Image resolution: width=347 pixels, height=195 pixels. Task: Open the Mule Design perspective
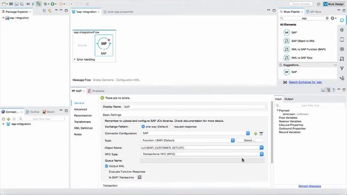coord(334,4)
